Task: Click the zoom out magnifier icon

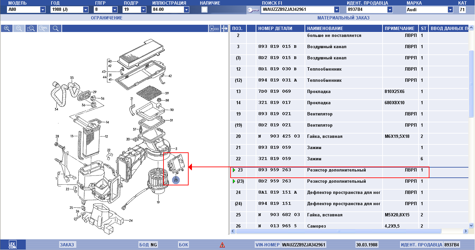Action: coord(19,29)
